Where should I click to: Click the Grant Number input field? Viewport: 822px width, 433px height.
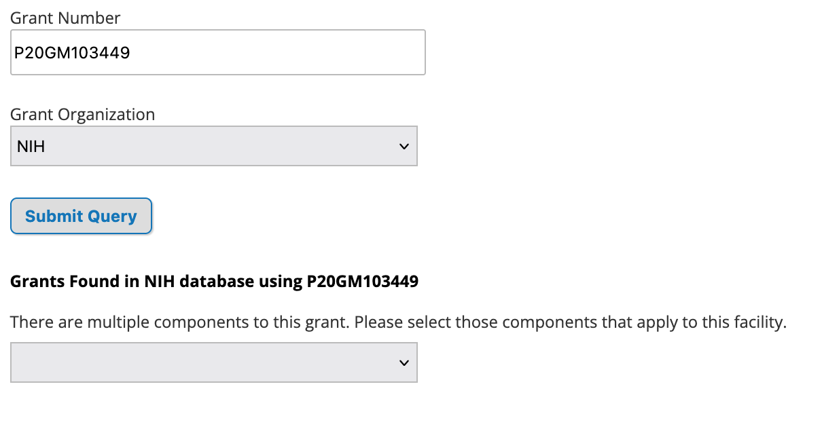217,52
